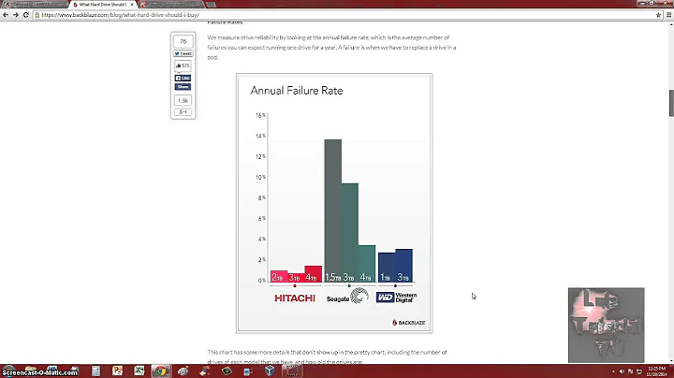Open Excel from the taskbar
The height and width of the screenshot is (378, 674).
point(139,371)
